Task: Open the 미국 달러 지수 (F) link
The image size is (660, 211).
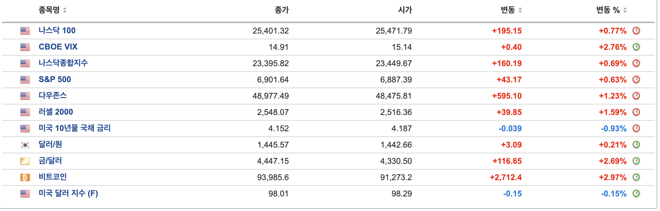Action: coord(68,193)
